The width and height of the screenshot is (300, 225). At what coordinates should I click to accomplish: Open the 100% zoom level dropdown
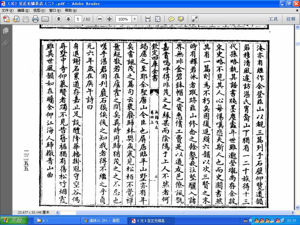coord(134,19)
